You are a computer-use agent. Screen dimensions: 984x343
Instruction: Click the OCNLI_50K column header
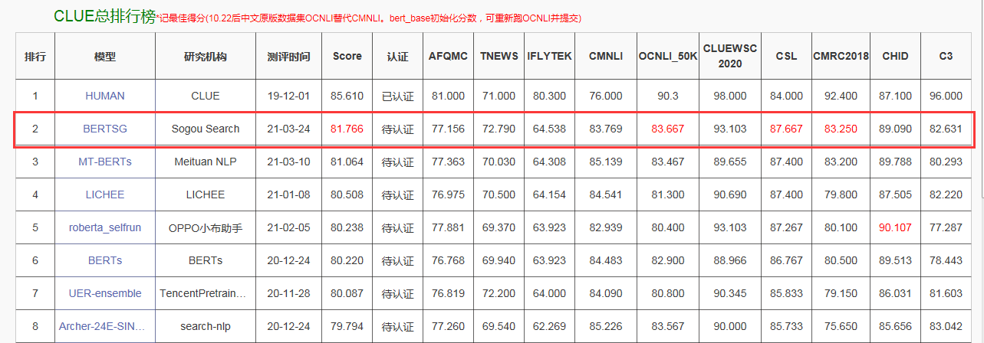coord(667,57)
